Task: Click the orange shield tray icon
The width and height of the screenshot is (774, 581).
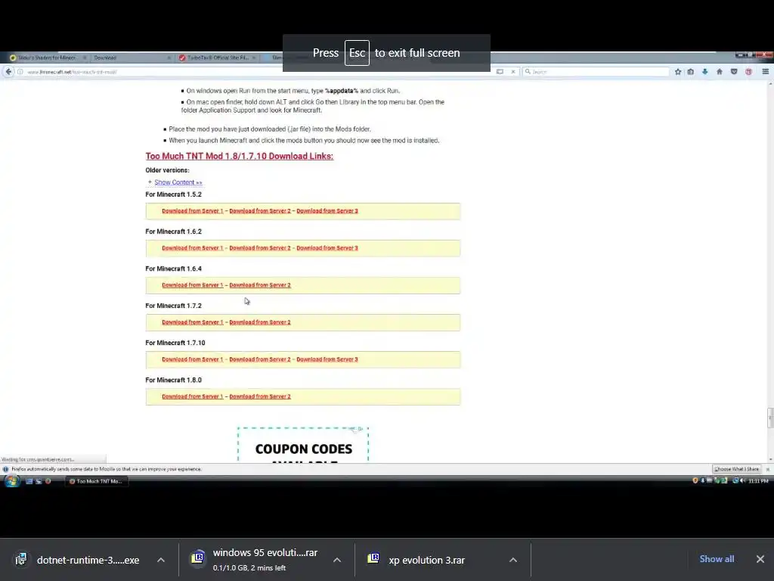Action: coord(695,480)
